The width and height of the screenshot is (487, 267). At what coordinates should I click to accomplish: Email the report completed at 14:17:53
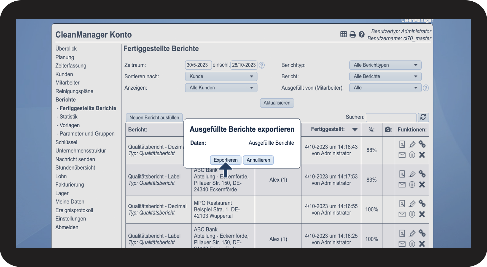click(x=402, y=185)
